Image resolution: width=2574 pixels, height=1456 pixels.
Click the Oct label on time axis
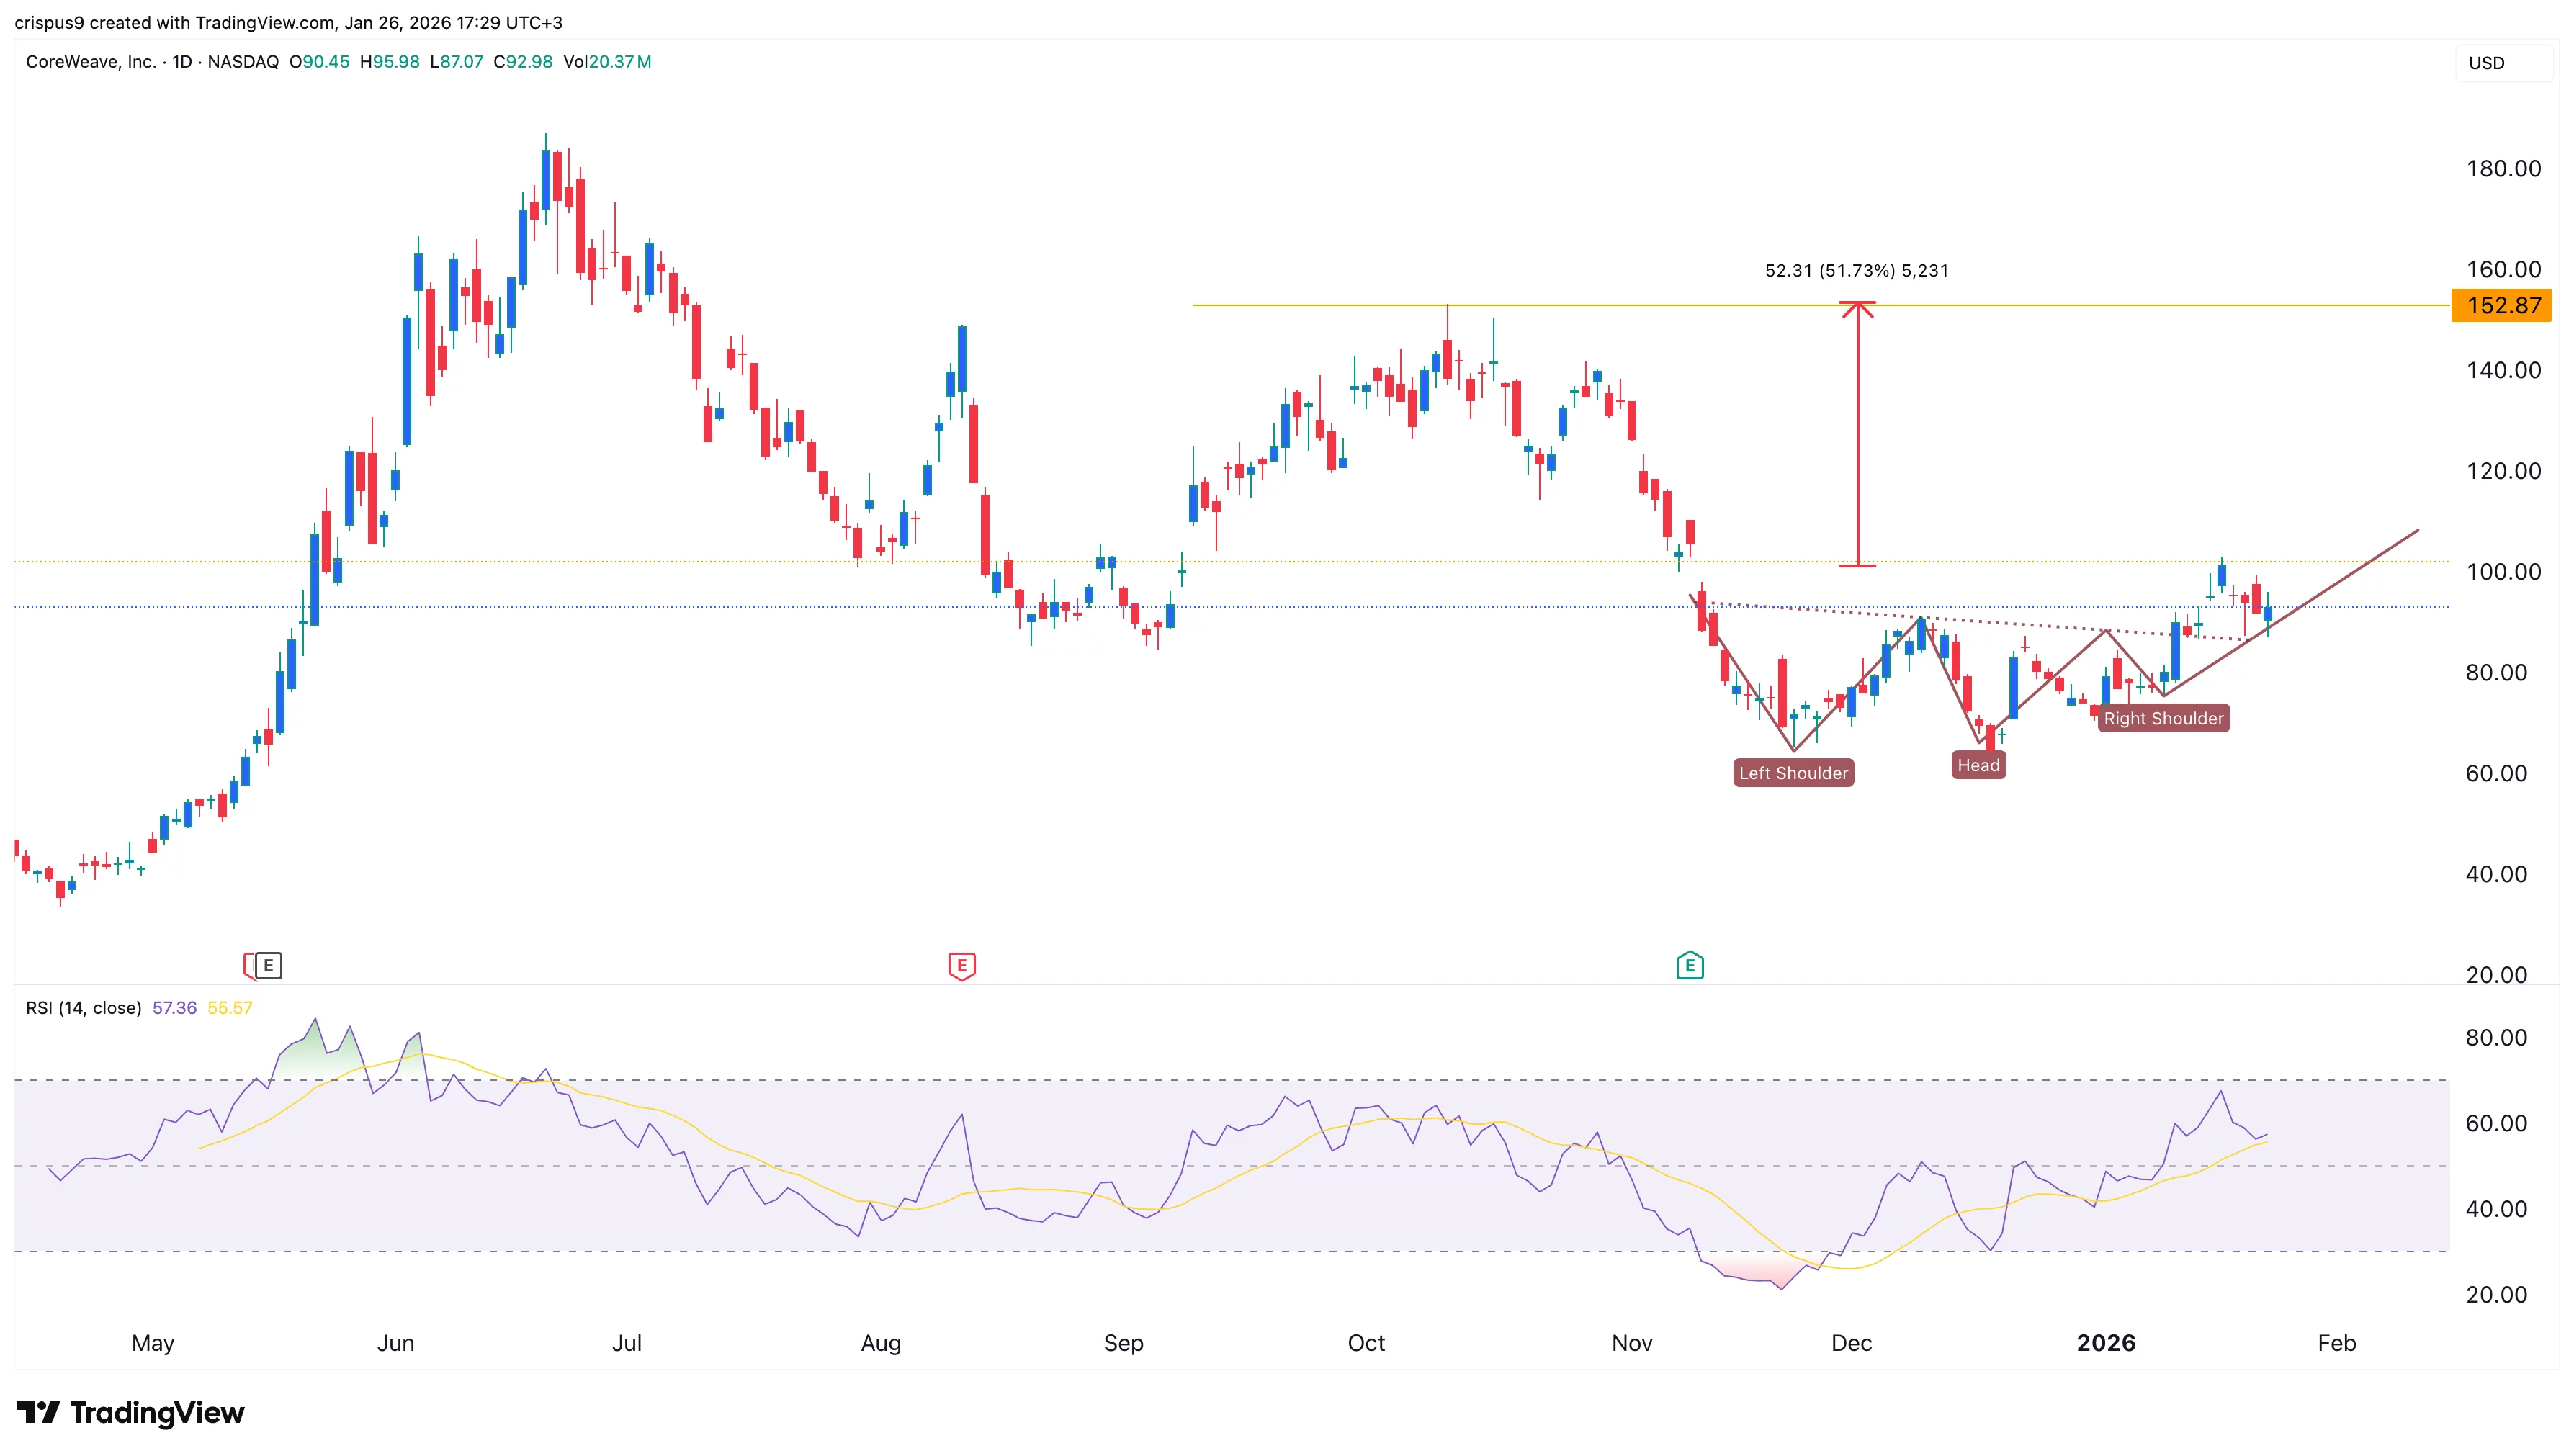[1366, 1343]
